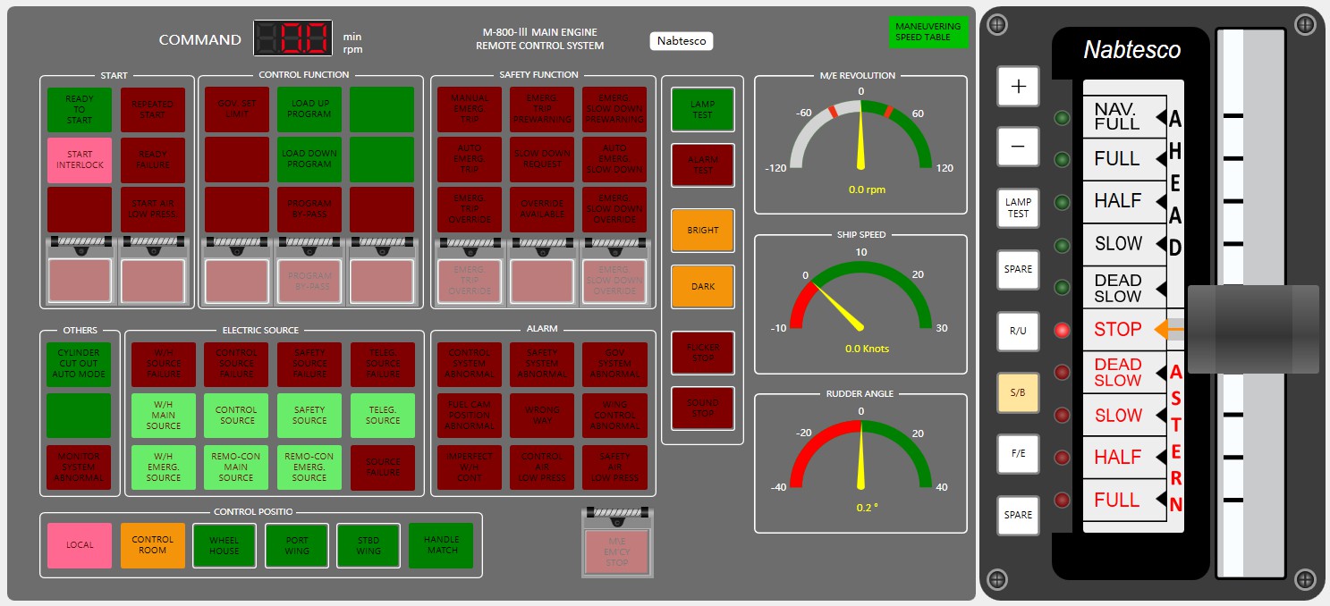The image size is (1330, 606).
Task: Click the telegraph plus button
Action: coord(1018,87)
